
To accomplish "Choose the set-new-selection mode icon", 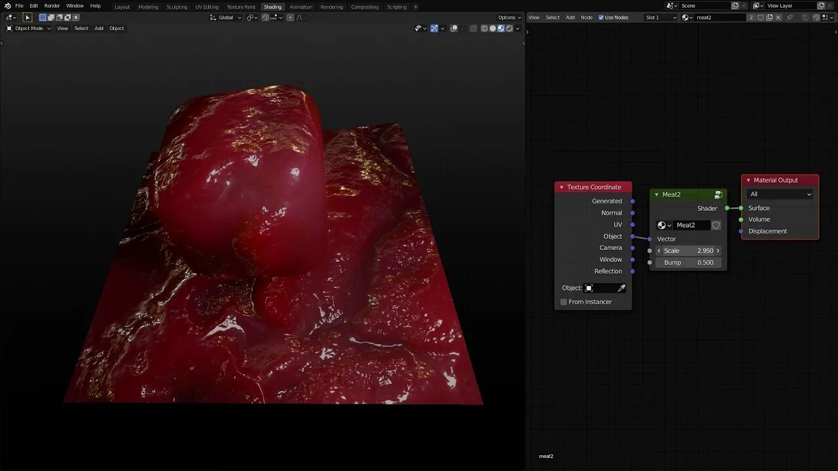I will [43, 18].
